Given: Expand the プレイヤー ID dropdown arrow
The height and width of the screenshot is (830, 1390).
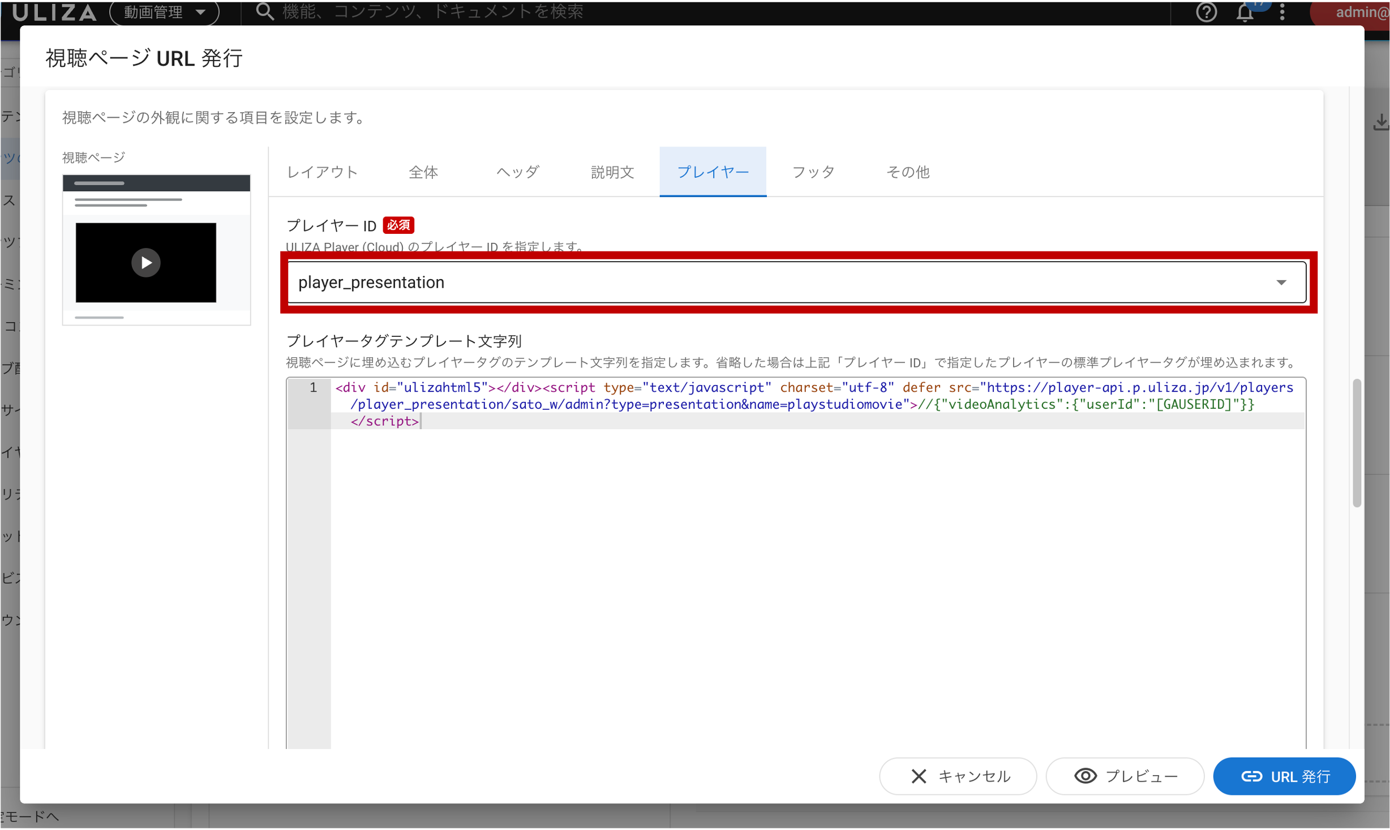Looking at the screenshot, I should 1281,282.
